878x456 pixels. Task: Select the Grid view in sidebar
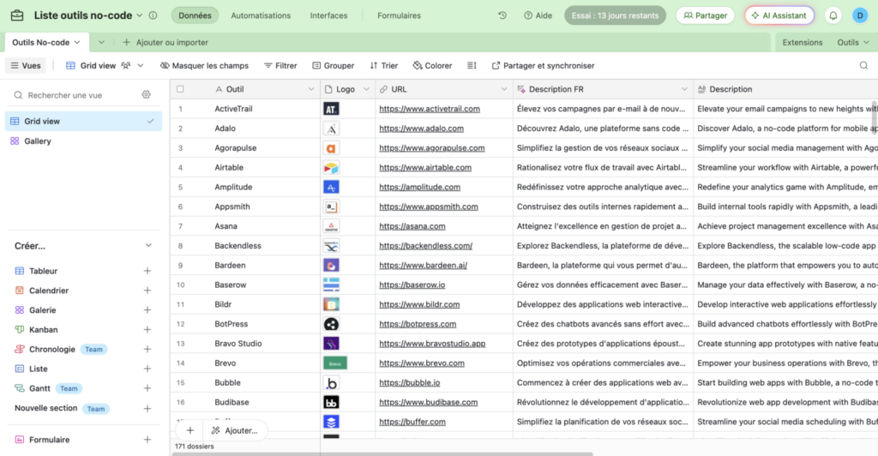click(83, 121)
